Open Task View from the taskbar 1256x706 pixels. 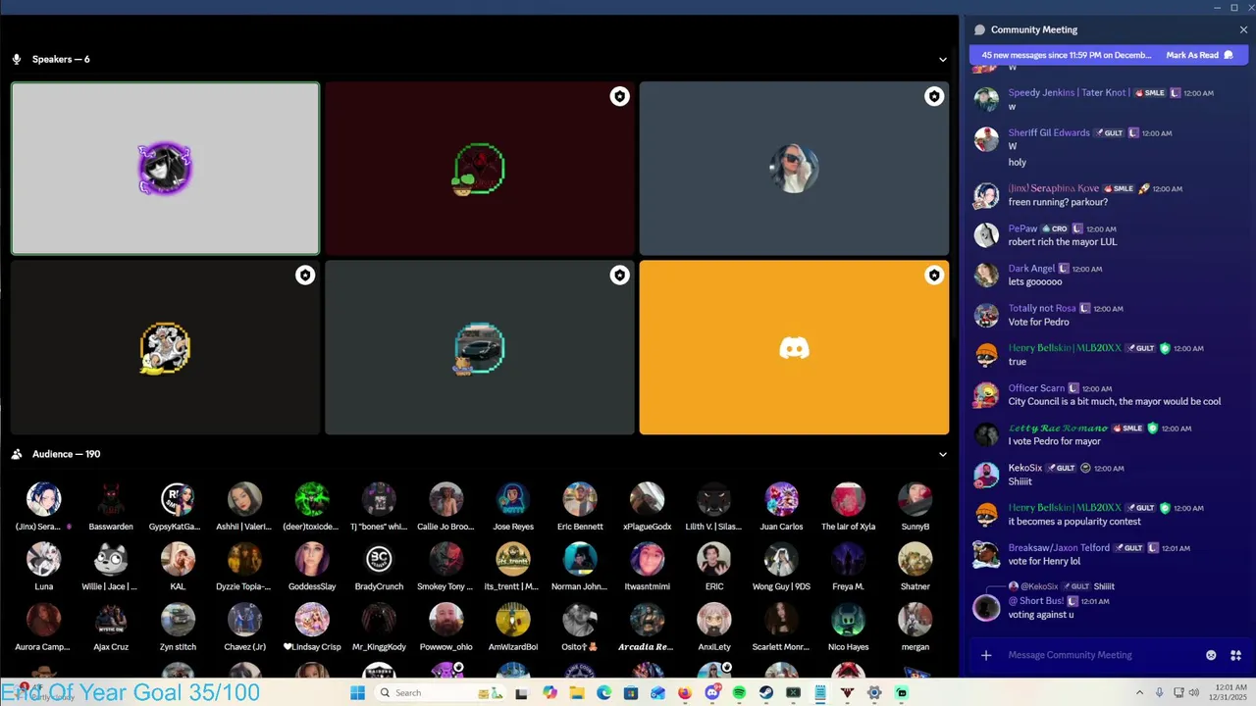[521, 693]
